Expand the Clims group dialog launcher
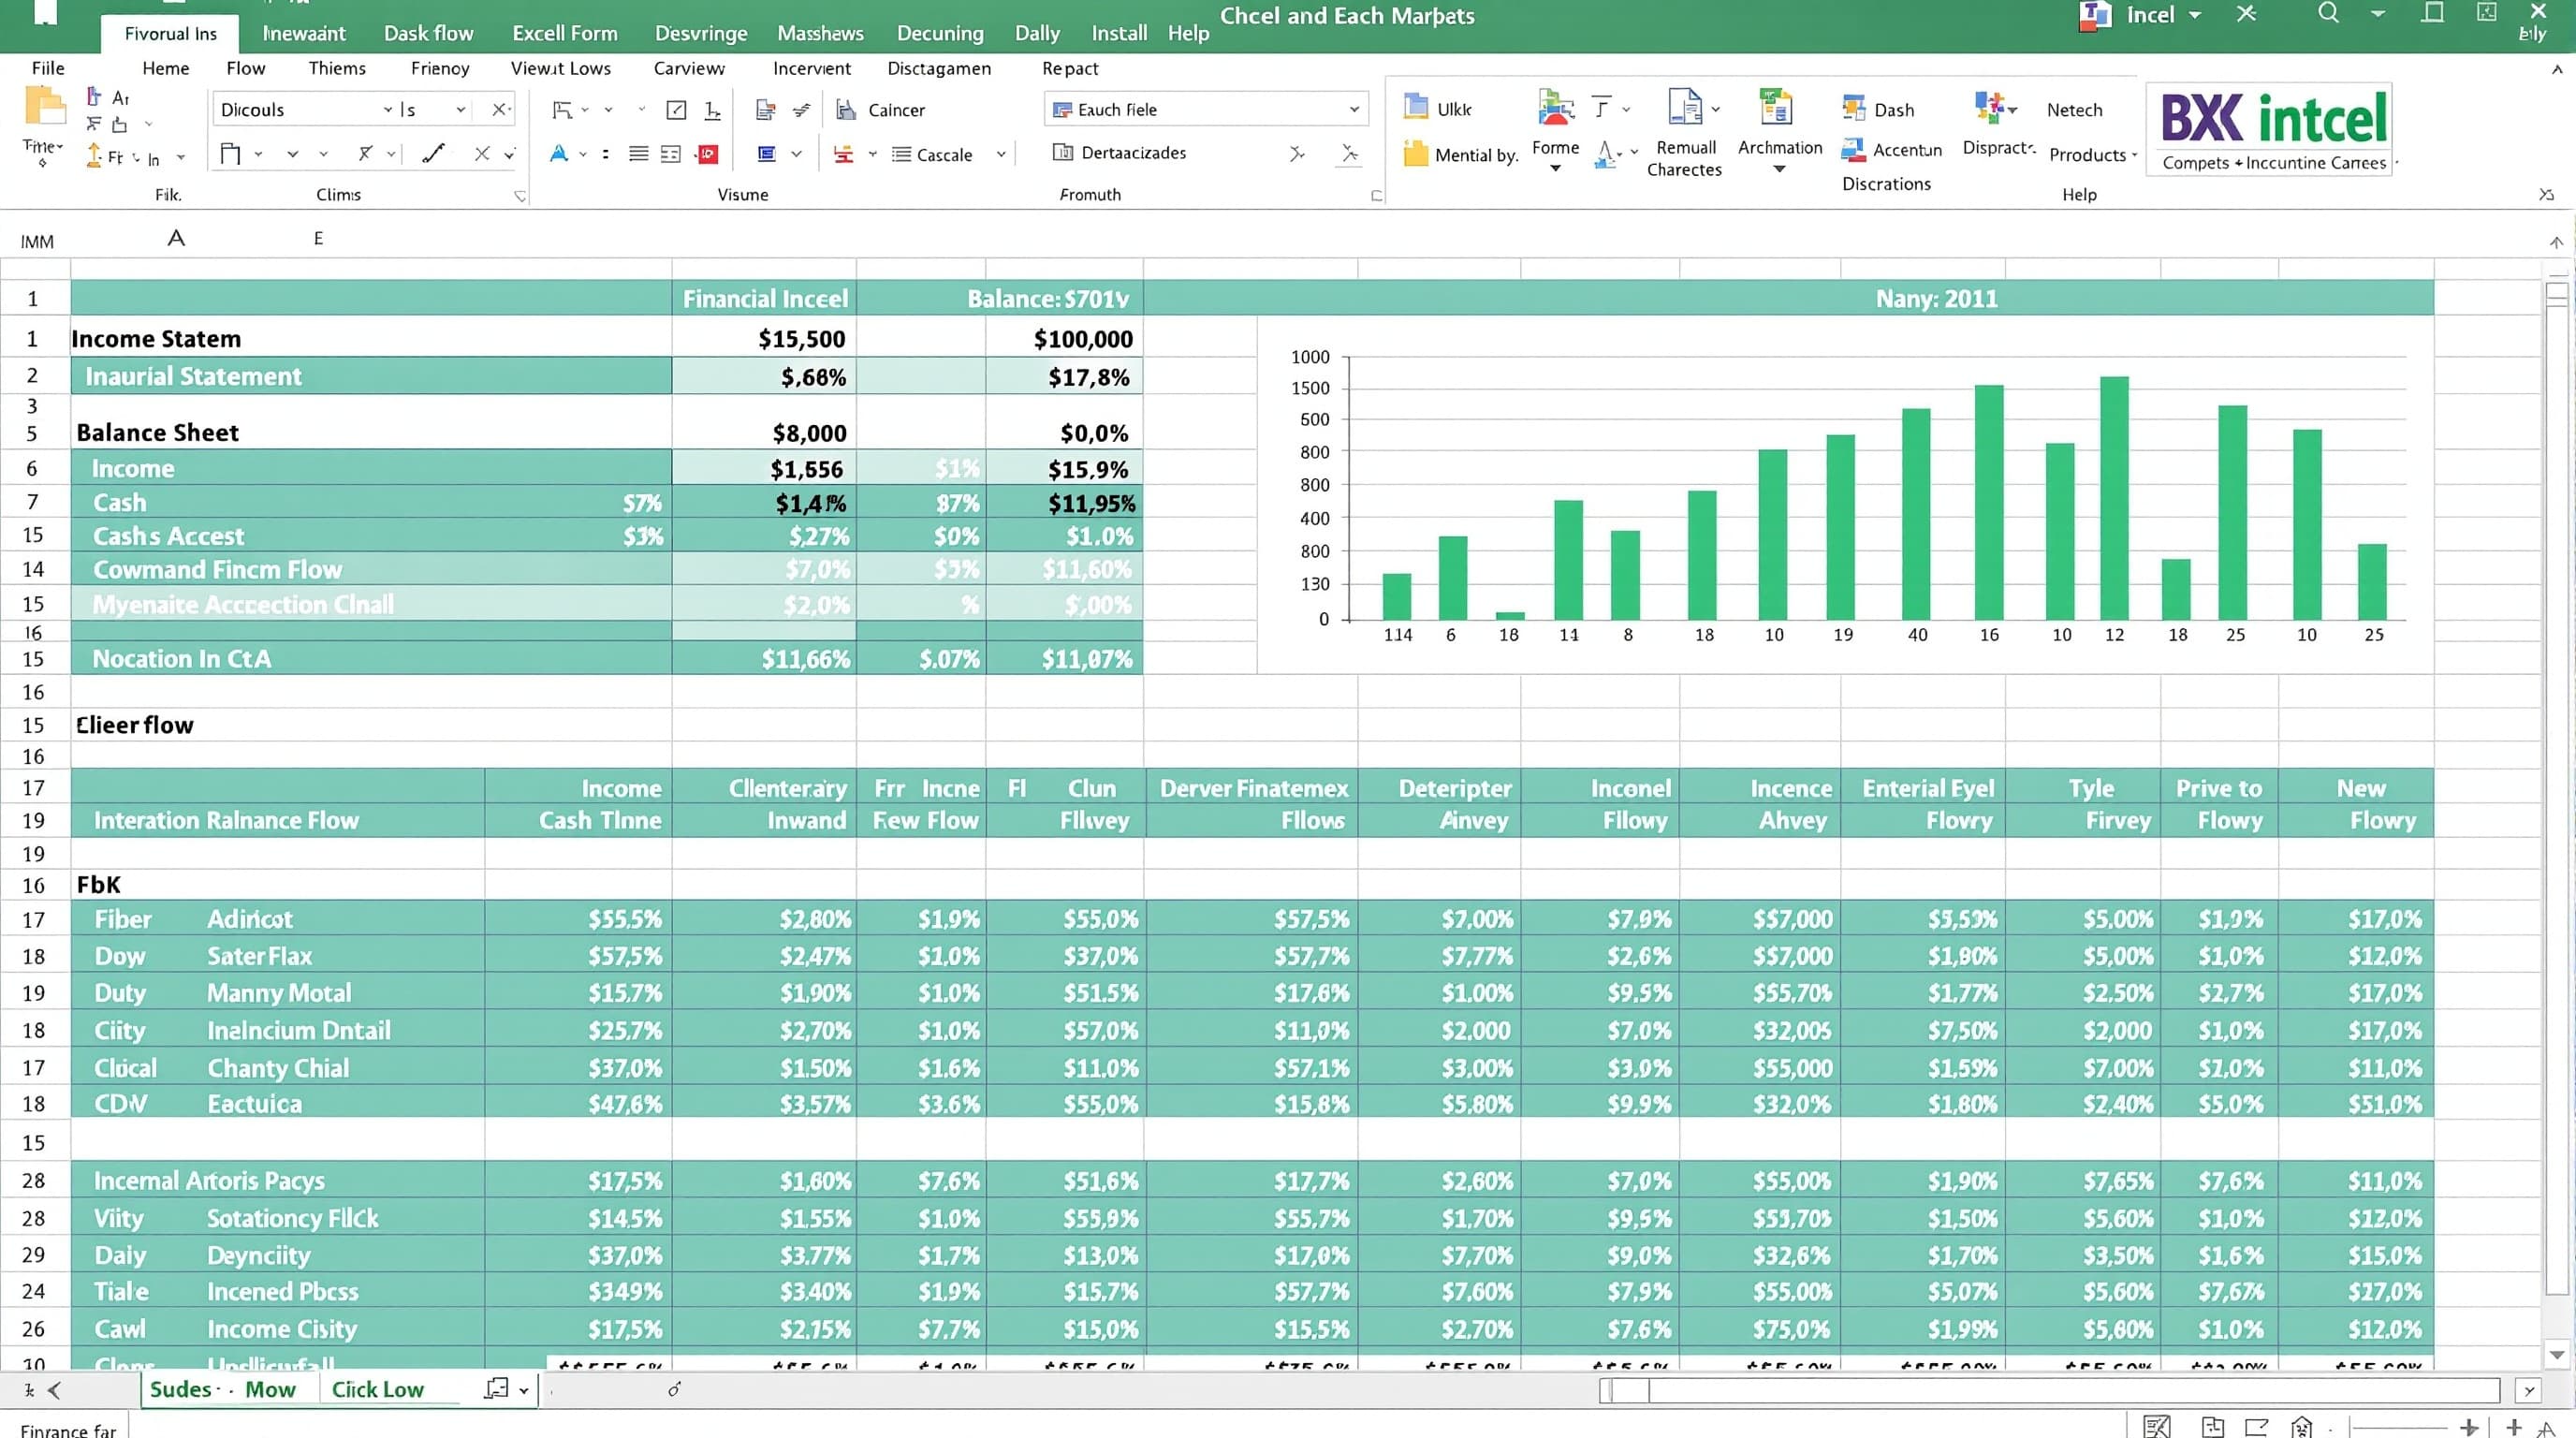This screenshot has height=1438, width=2576. tap(520, 196)
